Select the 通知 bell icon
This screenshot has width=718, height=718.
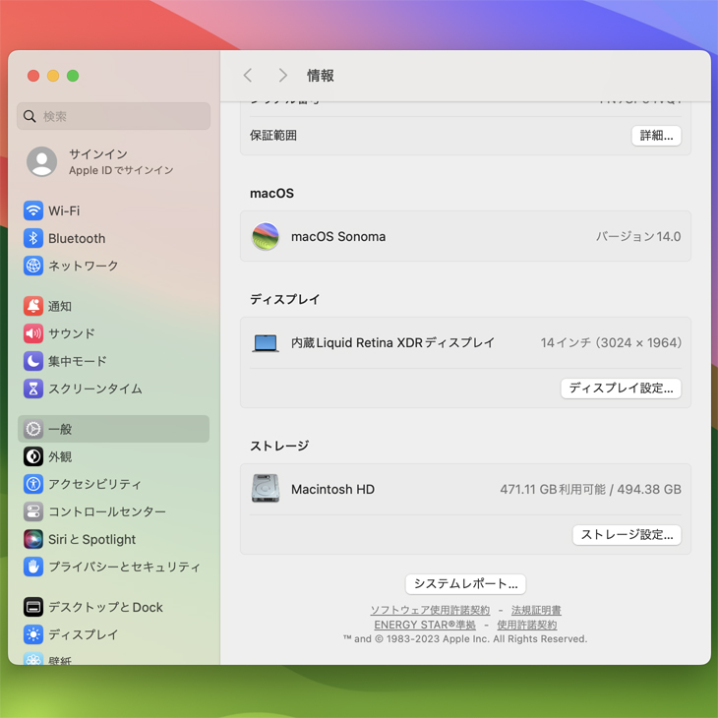tap(33, 306)
